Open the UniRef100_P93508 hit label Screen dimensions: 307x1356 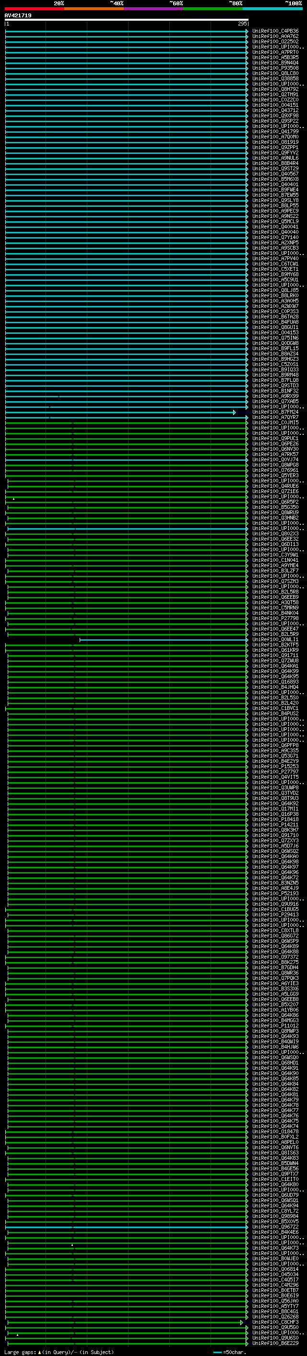[275, 68]
